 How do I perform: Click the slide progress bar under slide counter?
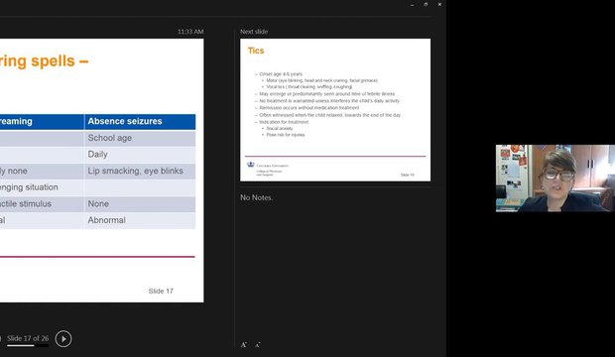(28, 346)
